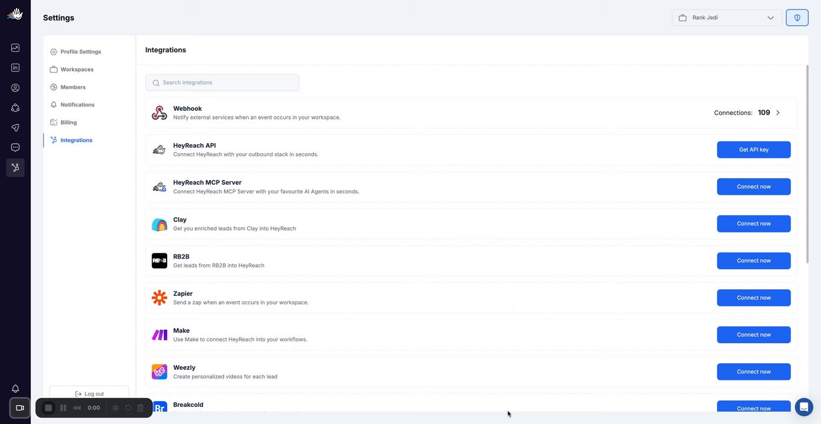Click the 0:00 recording timer

(x=94, y=408)
